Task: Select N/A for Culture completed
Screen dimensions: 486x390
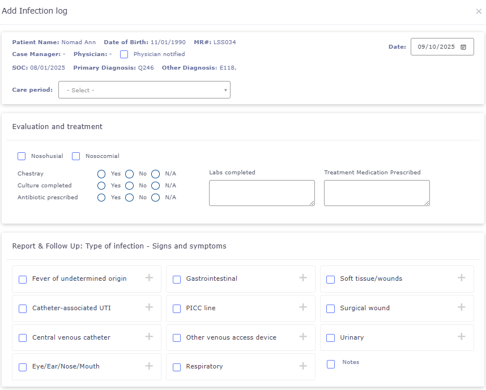Action: click(156, 186)
